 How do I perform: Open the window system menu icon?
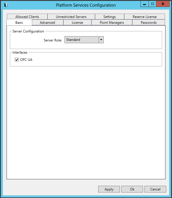click(x=6, y=5)
